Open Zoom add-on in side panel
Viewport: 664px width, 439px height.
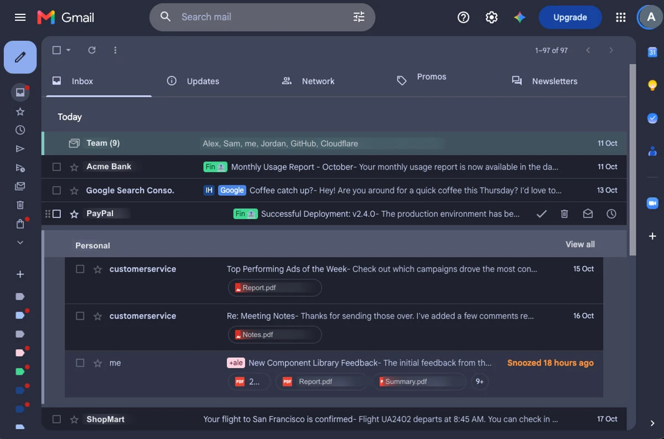point(652,203)
